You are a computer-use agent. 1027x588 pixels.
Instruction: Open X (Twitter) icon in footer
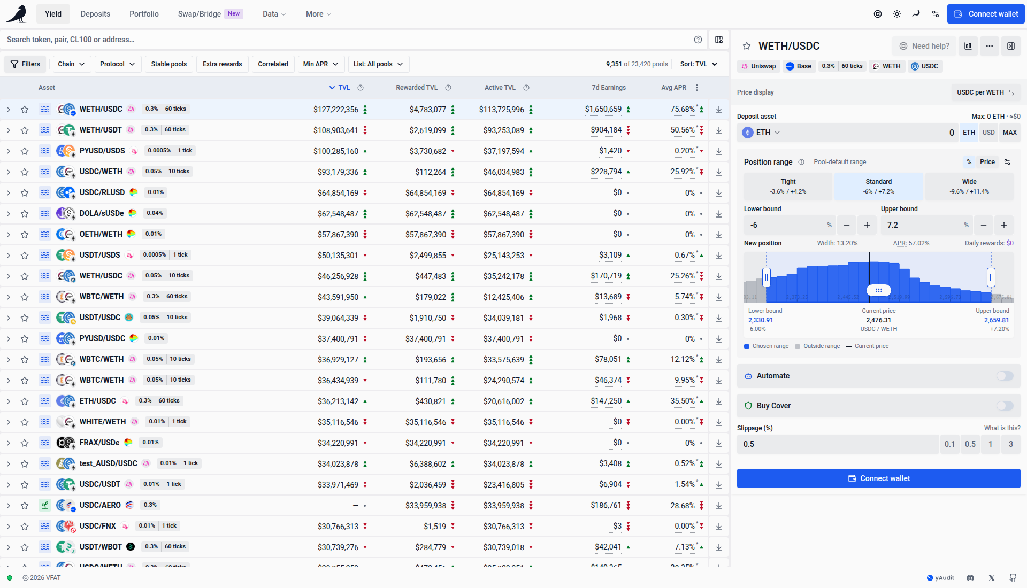tap(992, 578)
